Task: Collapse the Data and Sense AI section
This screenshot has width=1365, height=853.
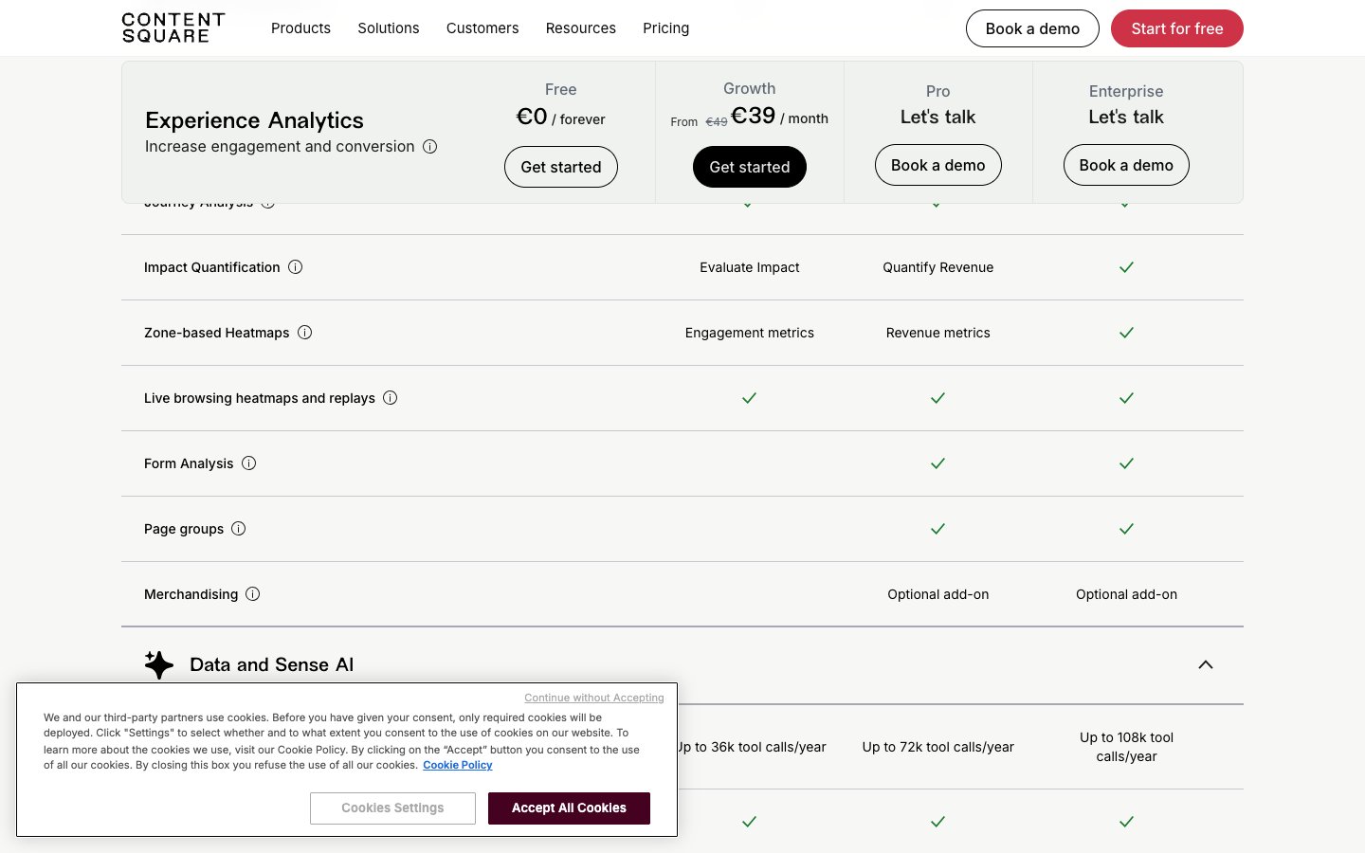Action: coord(1206,664)
